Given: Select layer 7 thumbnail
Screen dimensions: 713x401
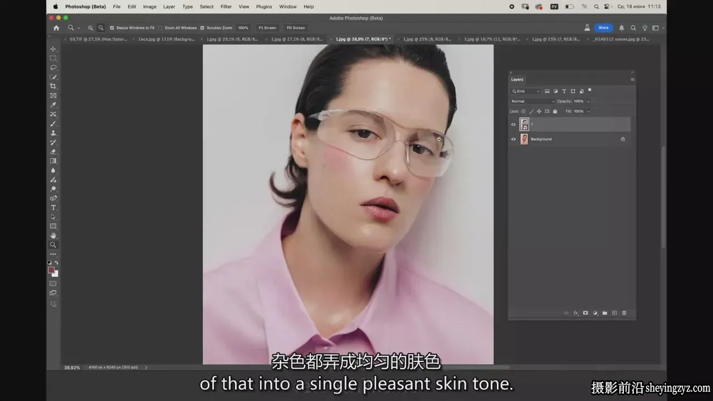Looking at the screenshot, I should pyautogui.click(x=524, y=124).
